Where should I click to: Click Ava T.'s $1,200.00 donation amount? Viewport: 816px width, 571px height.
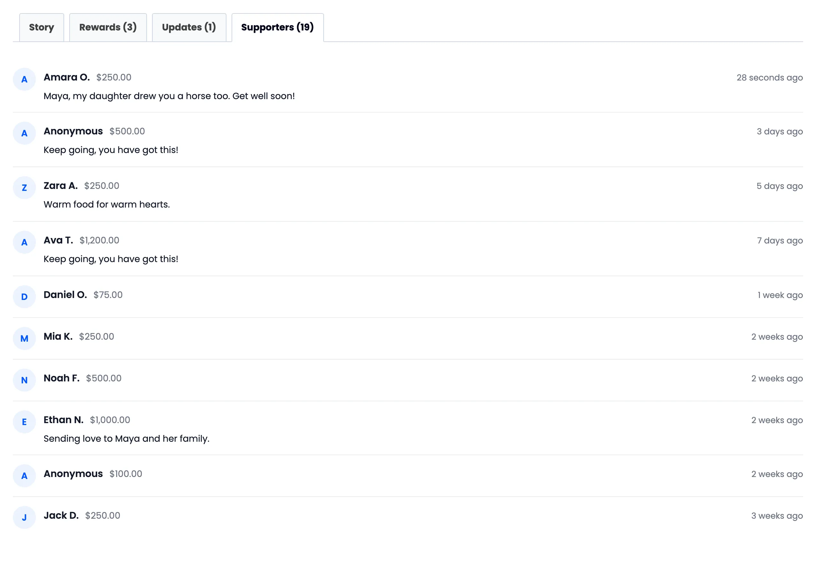[x=99, y=240]
